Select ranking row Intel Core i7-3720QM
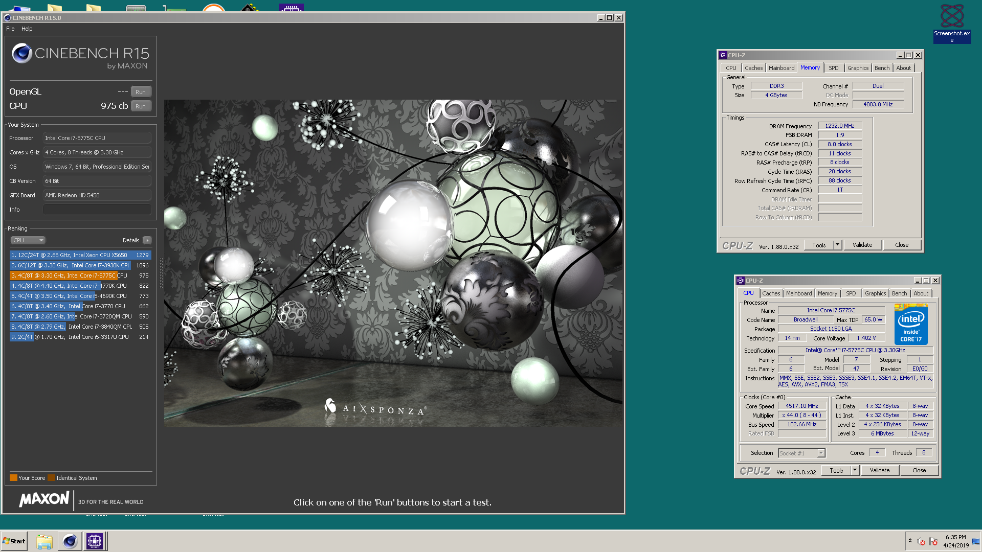 (80, 316)
